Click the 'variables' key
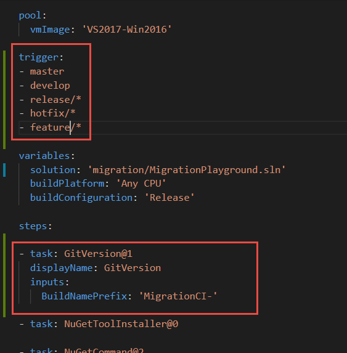The width and height of the screenshot is (347, 353). (44, 156)
